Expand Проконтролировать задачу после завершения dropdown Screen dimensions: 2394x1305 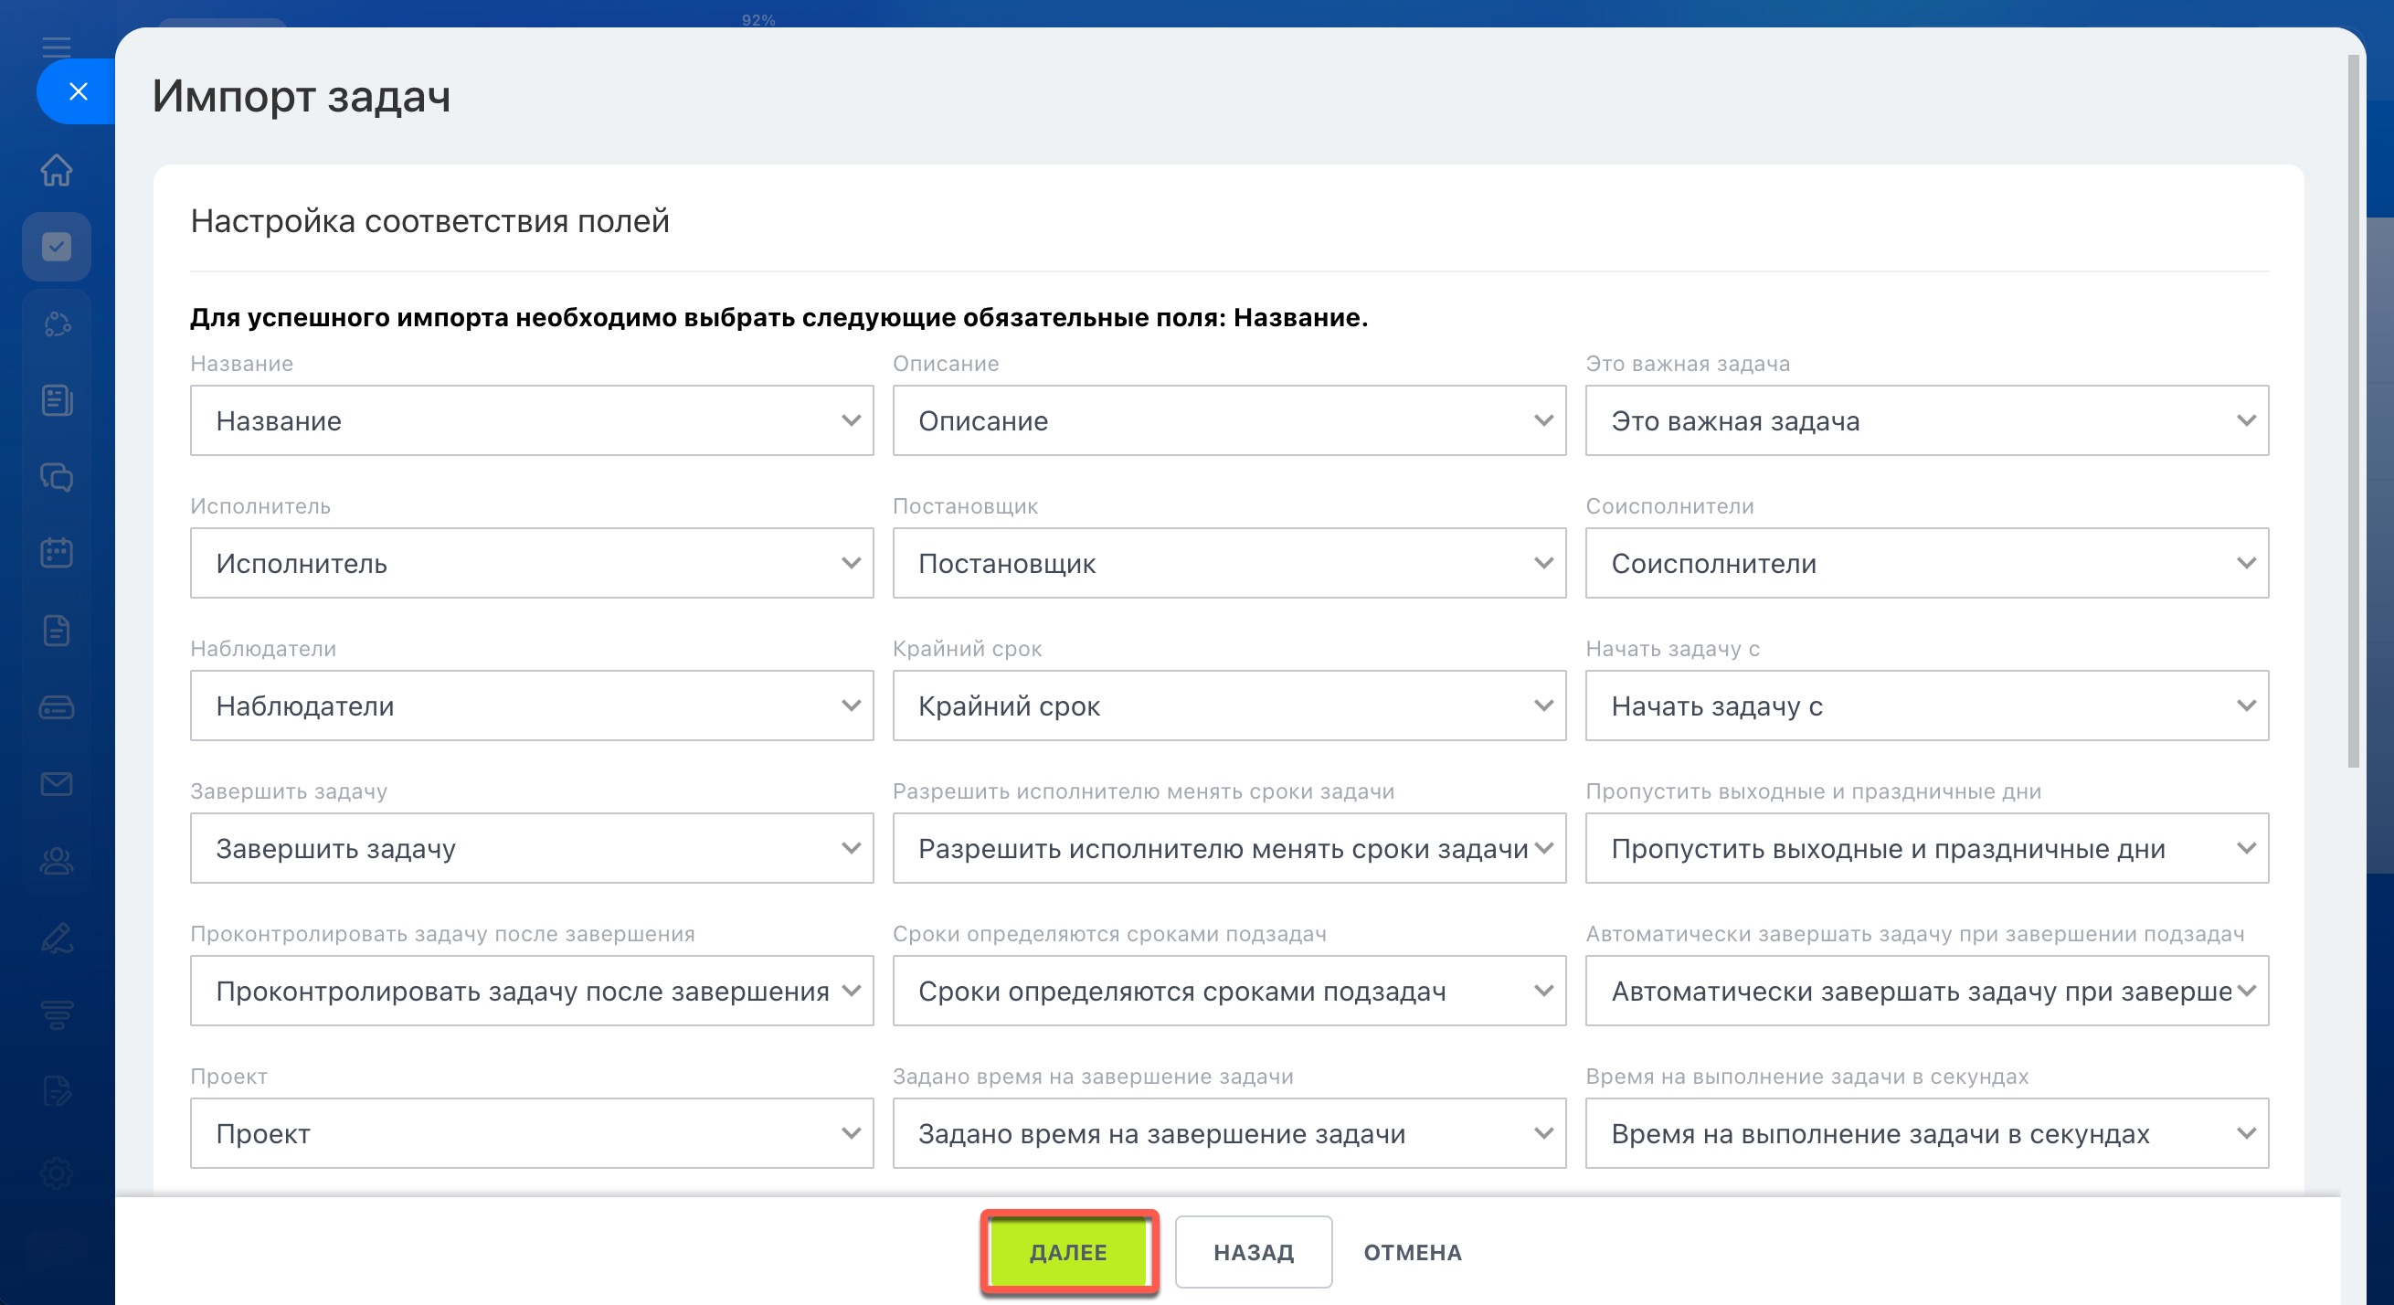[532, 991]
